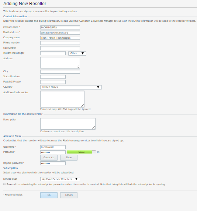
Task: Open the instant messenger type dropdown
Action: pos(77,53)
